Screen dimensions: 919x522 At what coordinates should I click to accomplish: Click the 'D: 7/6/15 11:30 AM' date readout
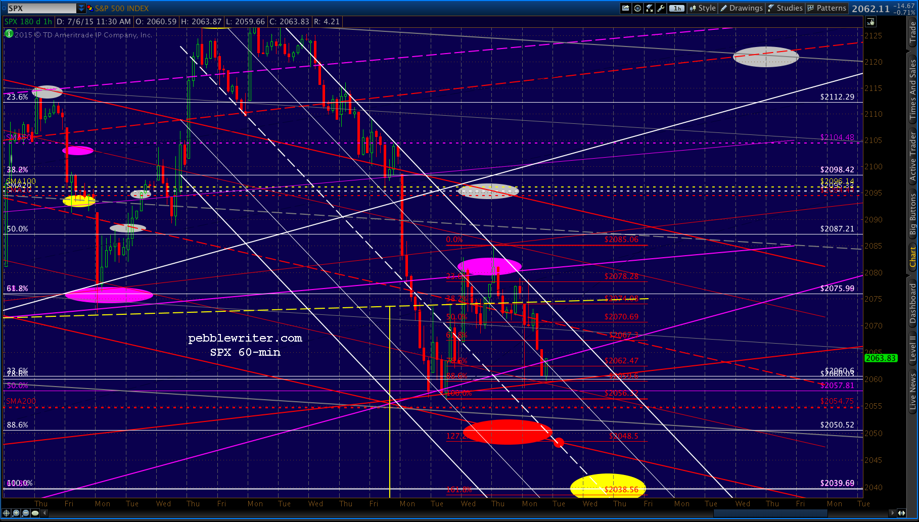pos(94,21)
